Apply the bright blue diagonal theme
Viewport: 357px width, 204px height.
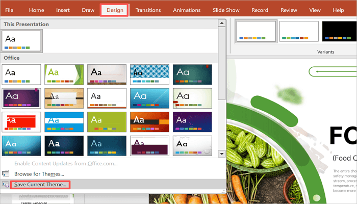click(x=149, y=98)
